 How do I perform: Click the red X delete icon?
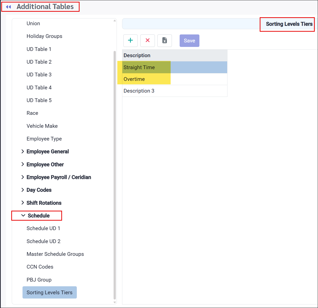point(148,40)
